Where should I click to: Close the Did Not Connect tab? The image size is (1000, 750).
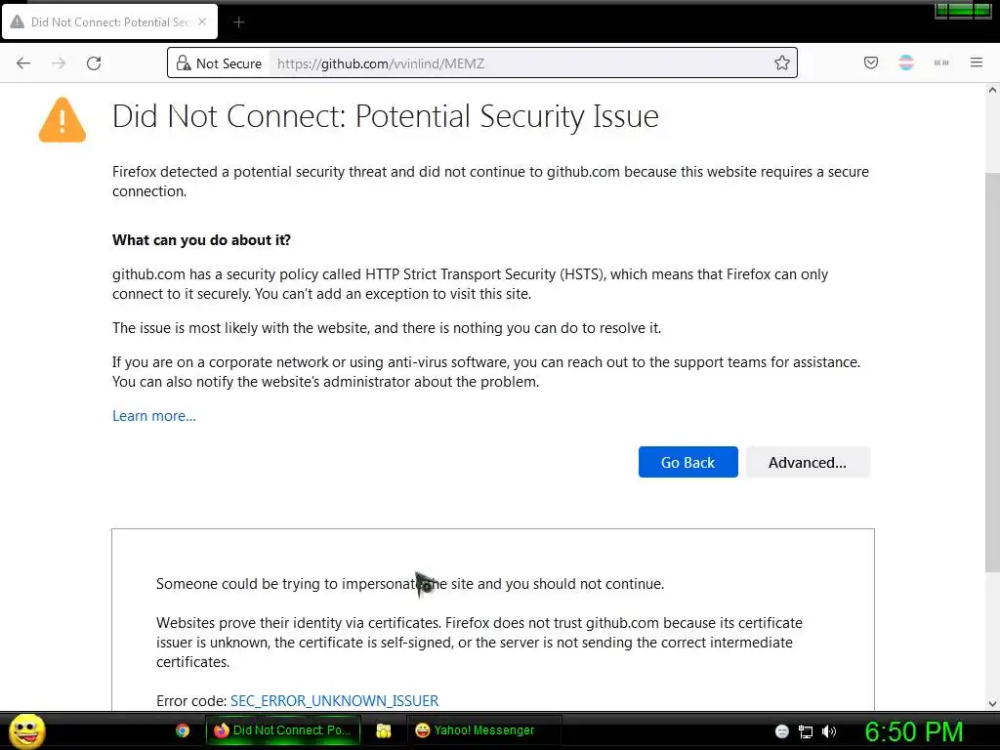coord(202,21)
